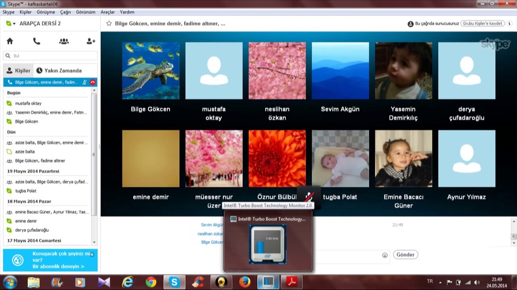Open the Görüşme menu
Screen dimensions: 517x290
(46, 12)
